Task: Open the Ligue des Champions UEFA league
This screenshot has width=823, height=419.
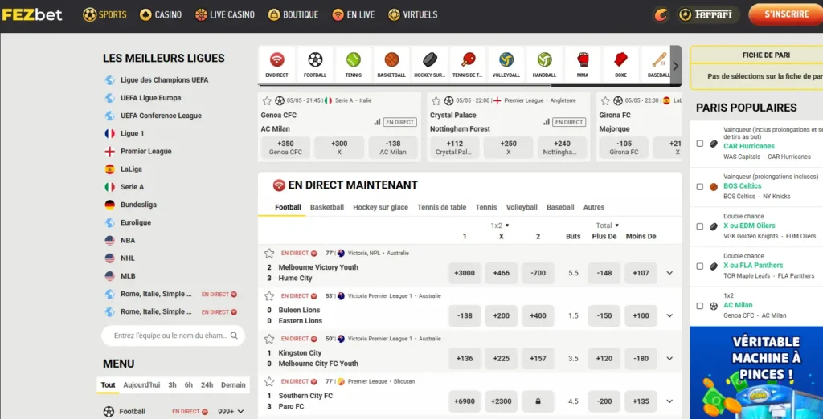Action: click(x=164, y=80)
